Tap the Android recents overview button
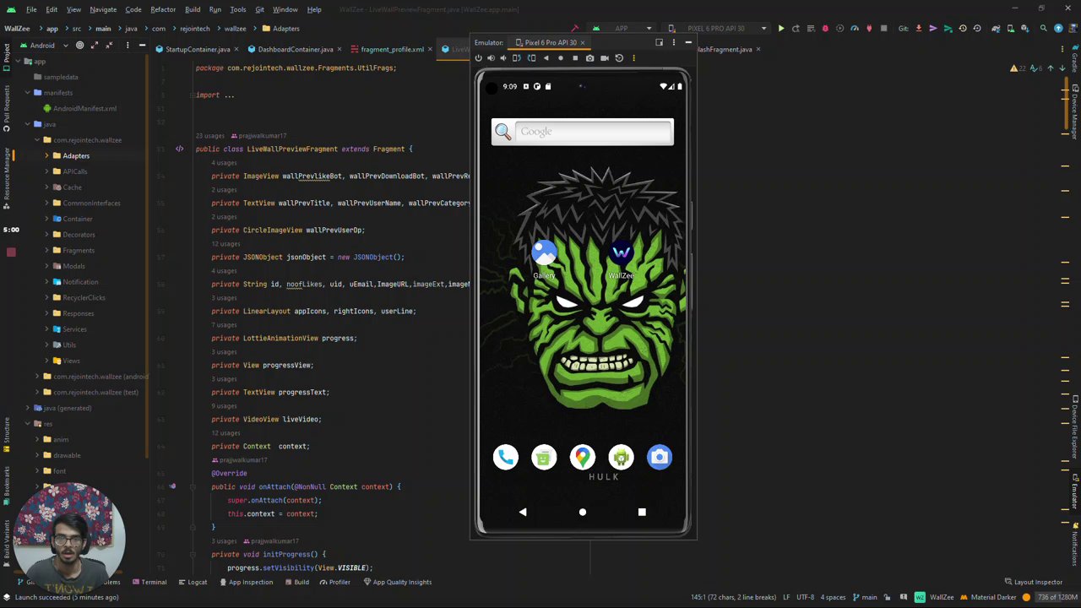This screenshot has width=1081, height=608. click(x=642, y=512)
